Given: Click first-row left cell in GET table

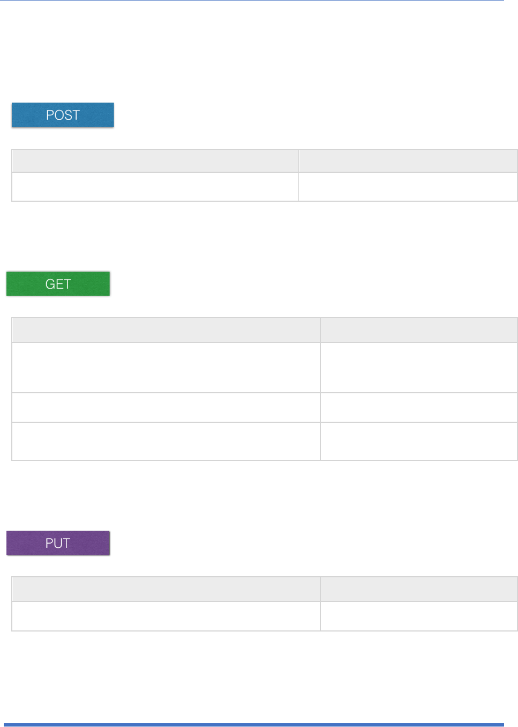Looking at the screenshot, I should 166,368.
